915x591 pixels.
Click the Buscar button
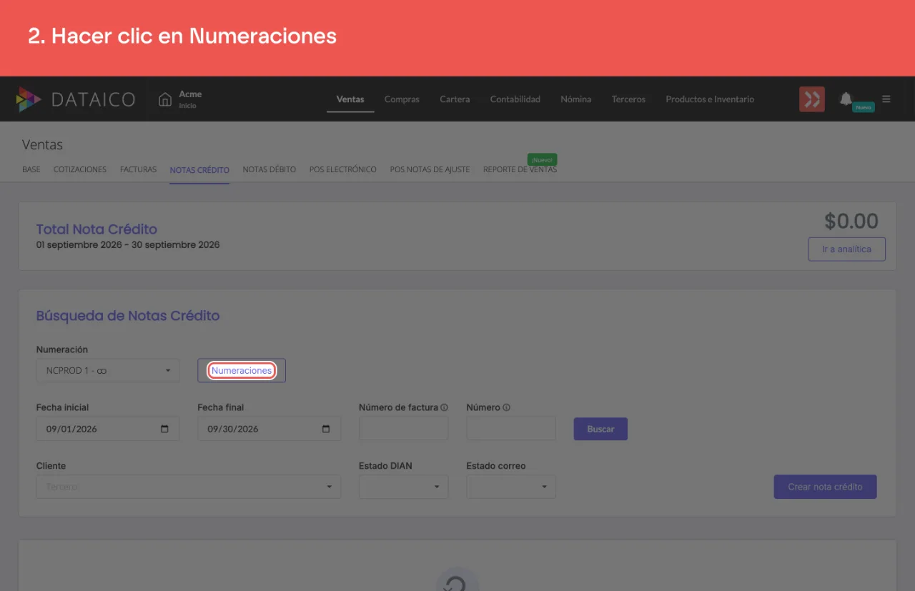coord(600,429)
